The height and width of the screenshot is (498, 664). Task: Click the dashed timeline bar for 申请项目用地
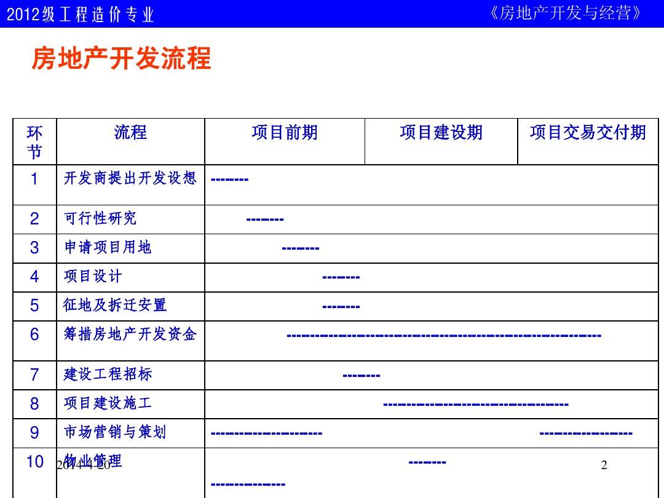(301, 248)
